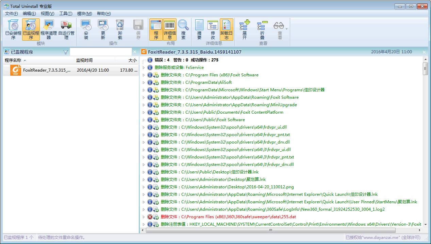Viewport: 431px width, 244px height.
Task: Expand the red 255.dat error entry
Action: click(144, 217)
